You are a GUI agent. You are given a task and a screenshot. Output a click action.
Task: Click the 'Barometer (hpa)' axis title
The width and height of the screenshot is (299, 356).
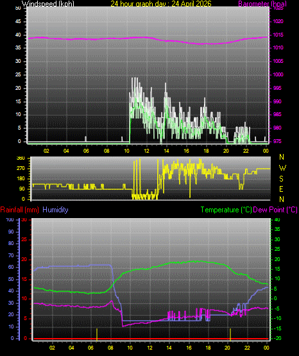tap(262, 4)
